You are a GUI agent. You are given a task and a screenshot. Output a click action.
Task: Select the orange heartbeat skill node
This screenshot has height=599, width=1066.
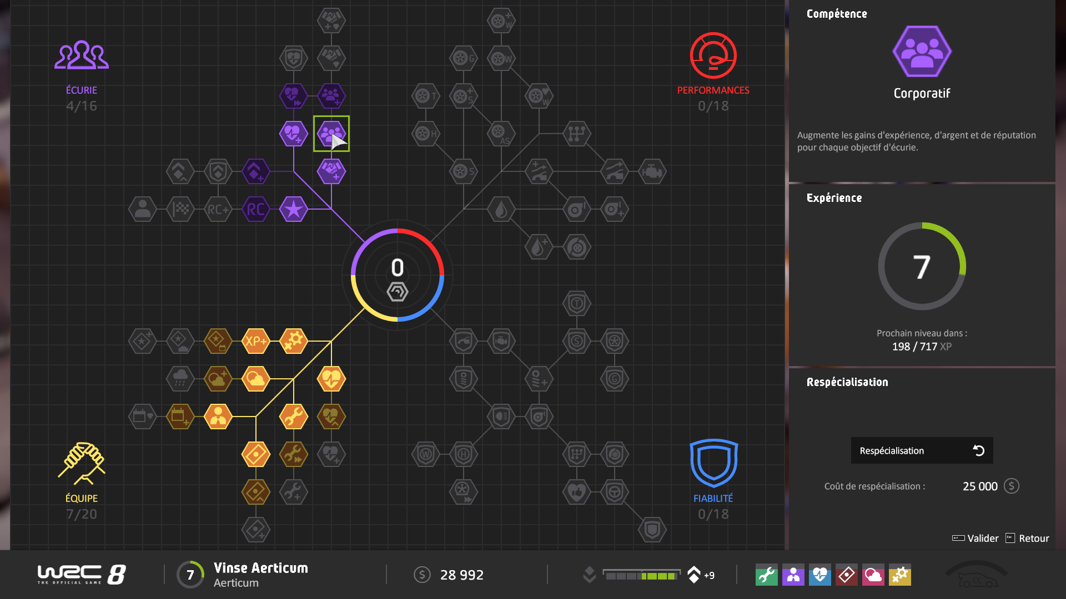(x=331, y=379)
